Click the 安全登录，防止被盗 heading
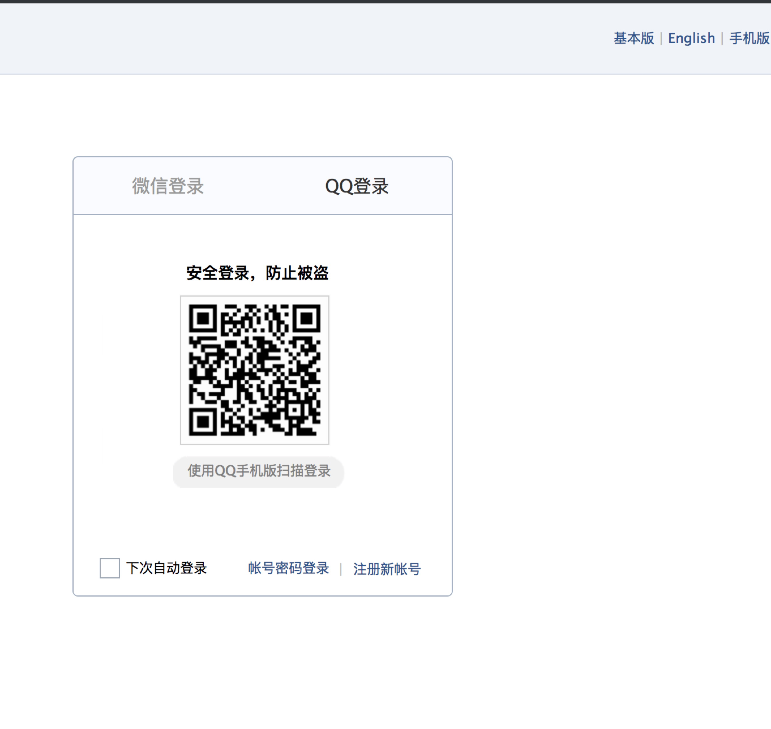 (257, 273)
